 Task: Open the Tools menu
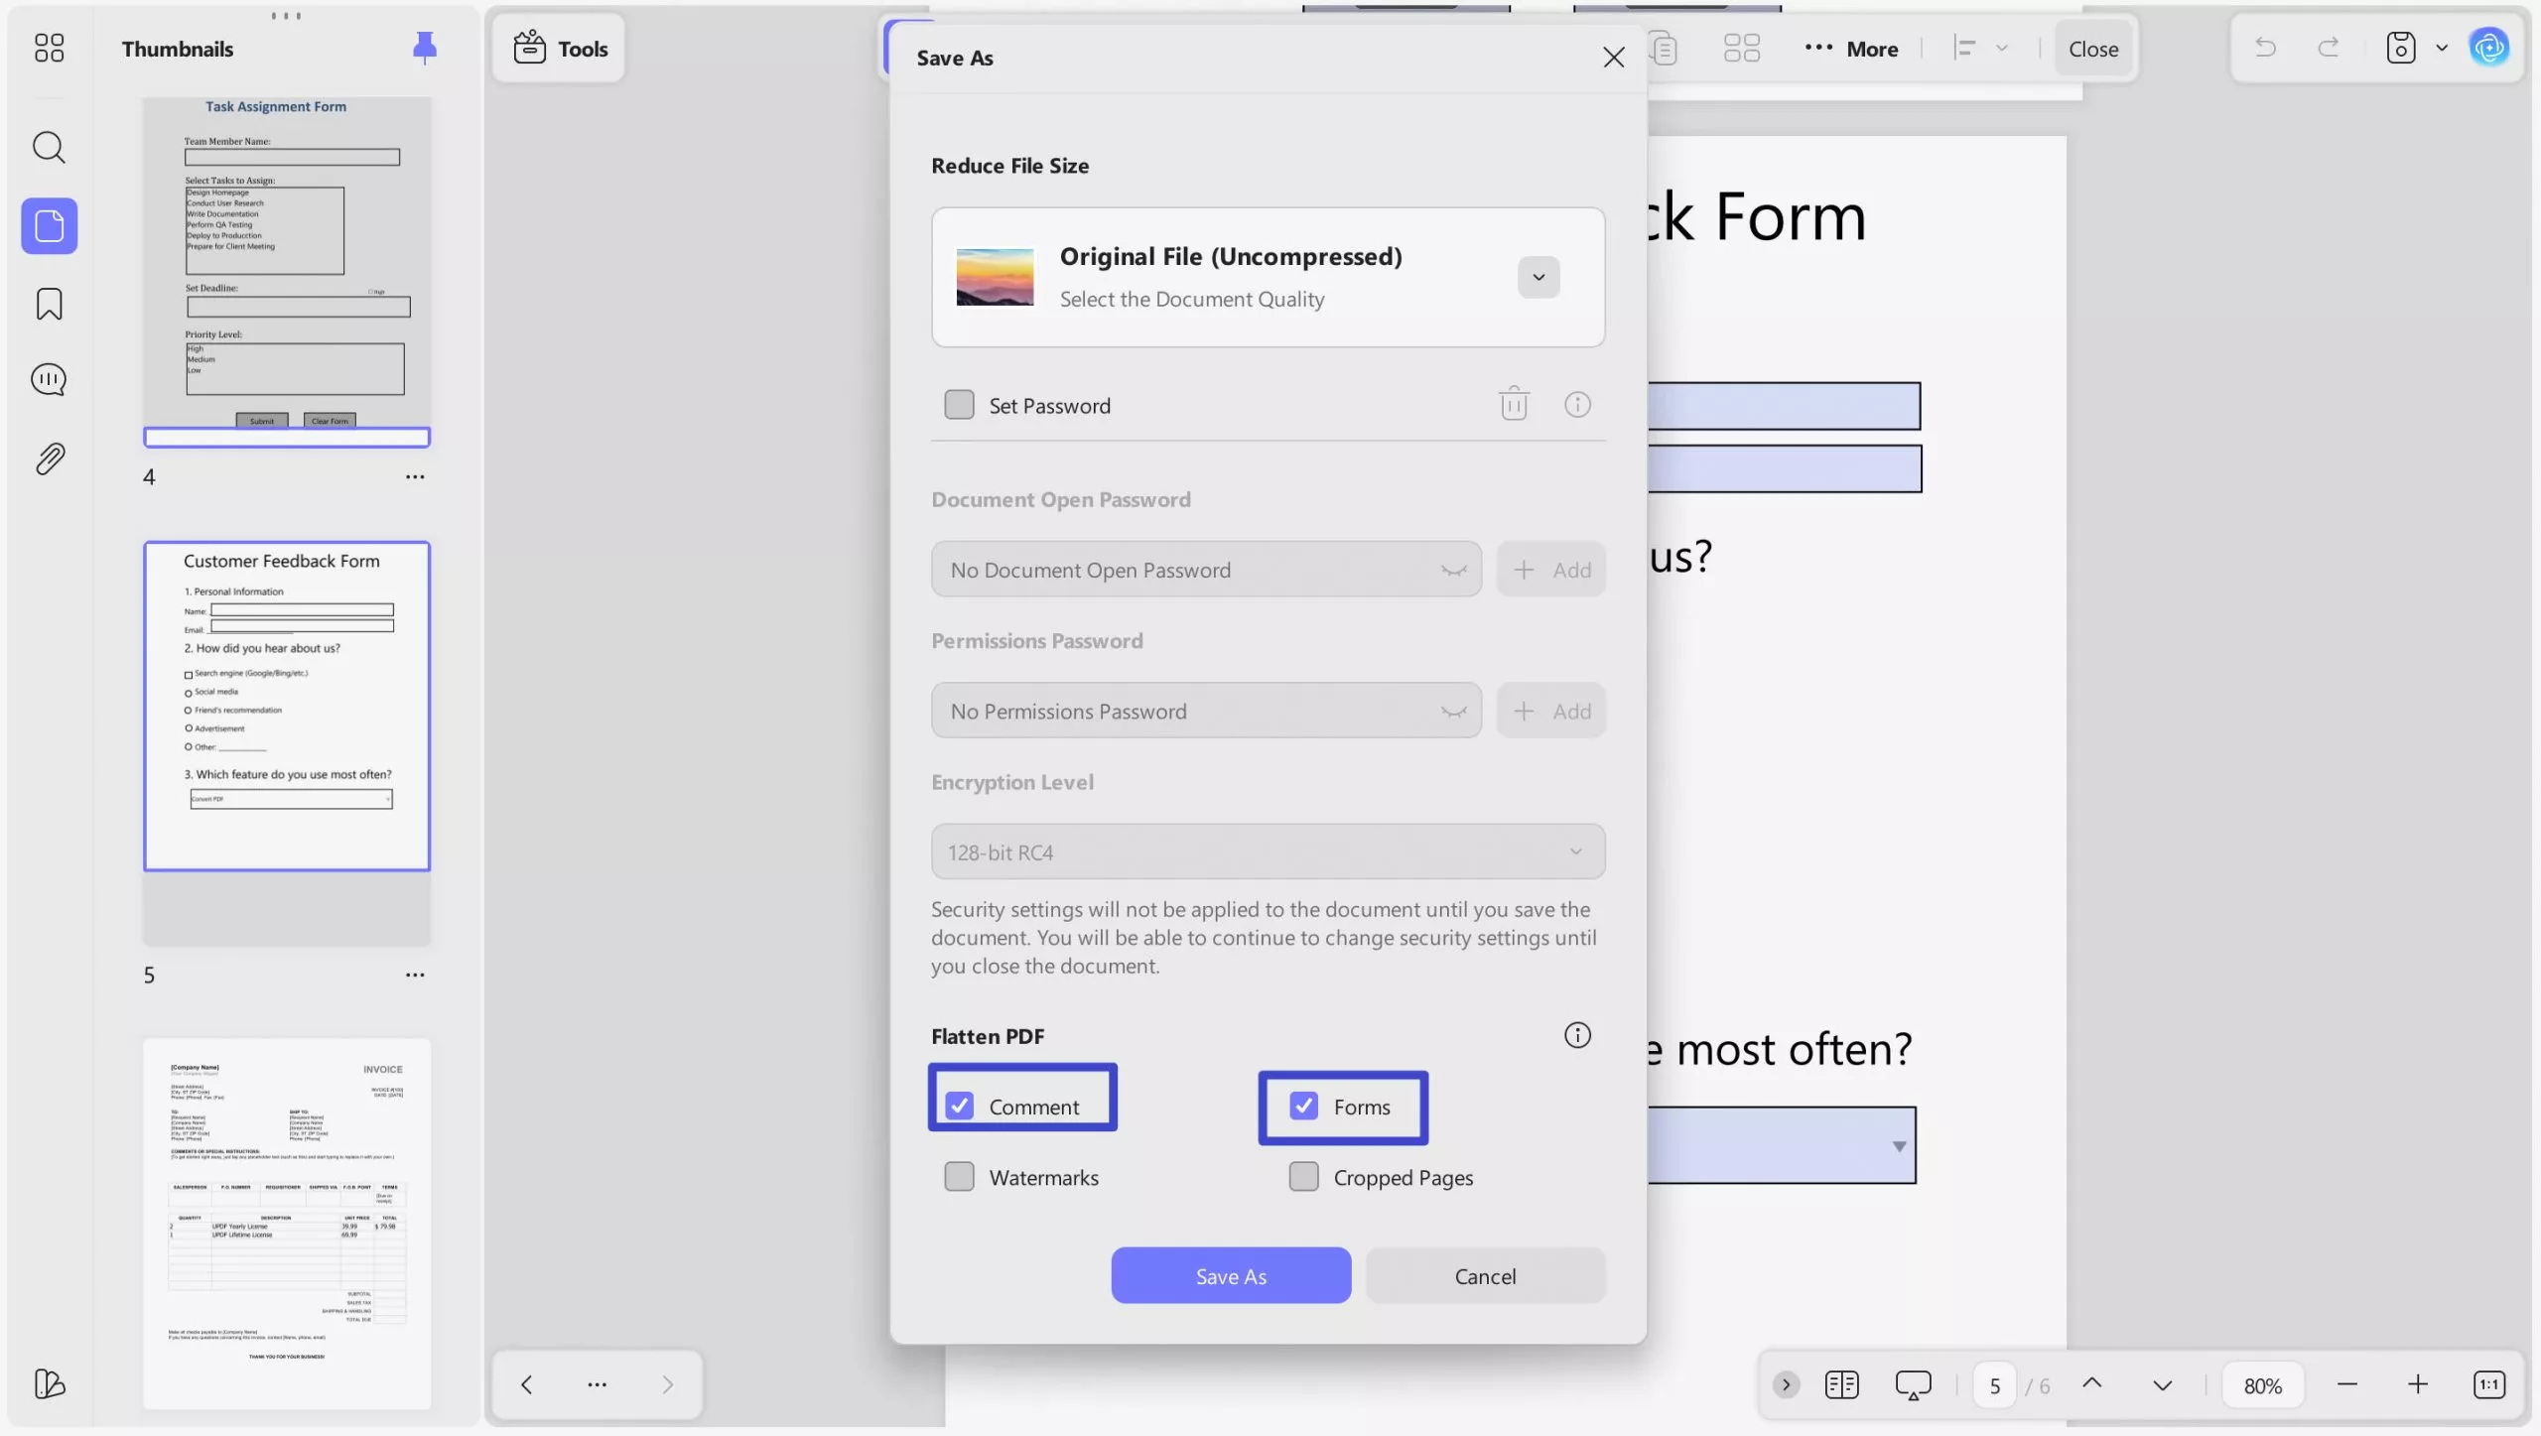559,48
